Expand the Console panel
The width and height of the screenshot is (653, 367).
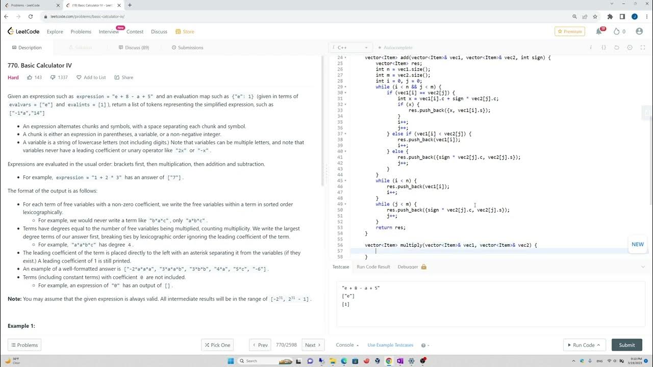coord(347,345)
